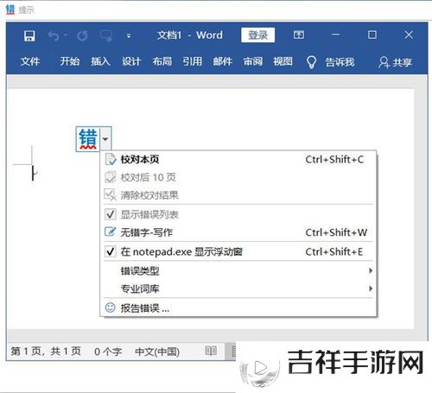
Task: Undo the last action with the Undo arrow
Action: pyautogui.click(x=54, y=36)
